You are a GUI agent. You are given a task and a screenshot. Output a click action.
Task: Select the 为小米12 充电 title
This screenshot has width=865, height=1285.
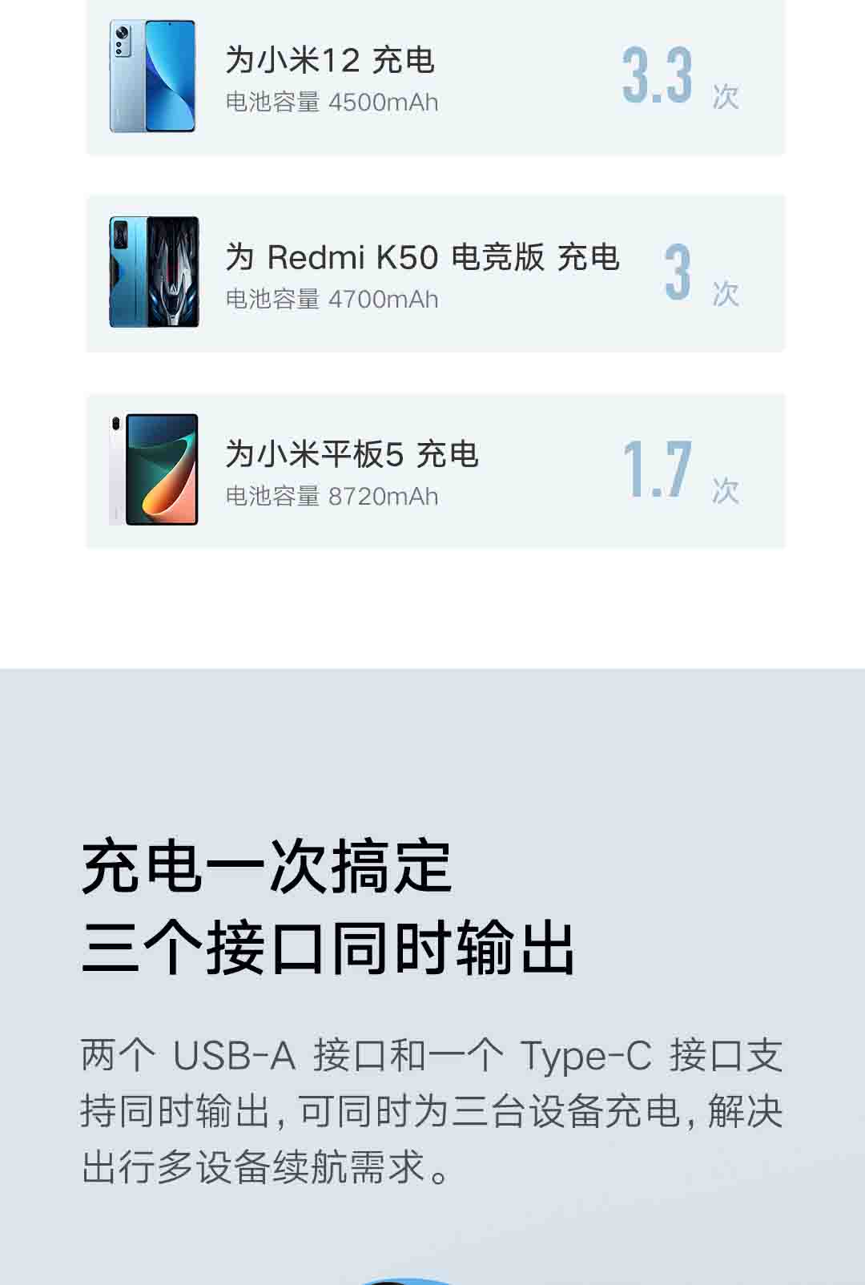pyautogui.click(x=330, y=60)
